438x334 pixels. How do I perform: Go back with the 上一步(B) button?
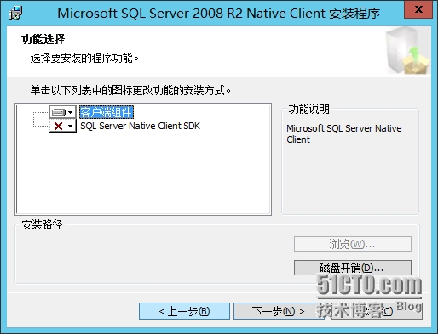pyautogui.click(x=184, y=311)
